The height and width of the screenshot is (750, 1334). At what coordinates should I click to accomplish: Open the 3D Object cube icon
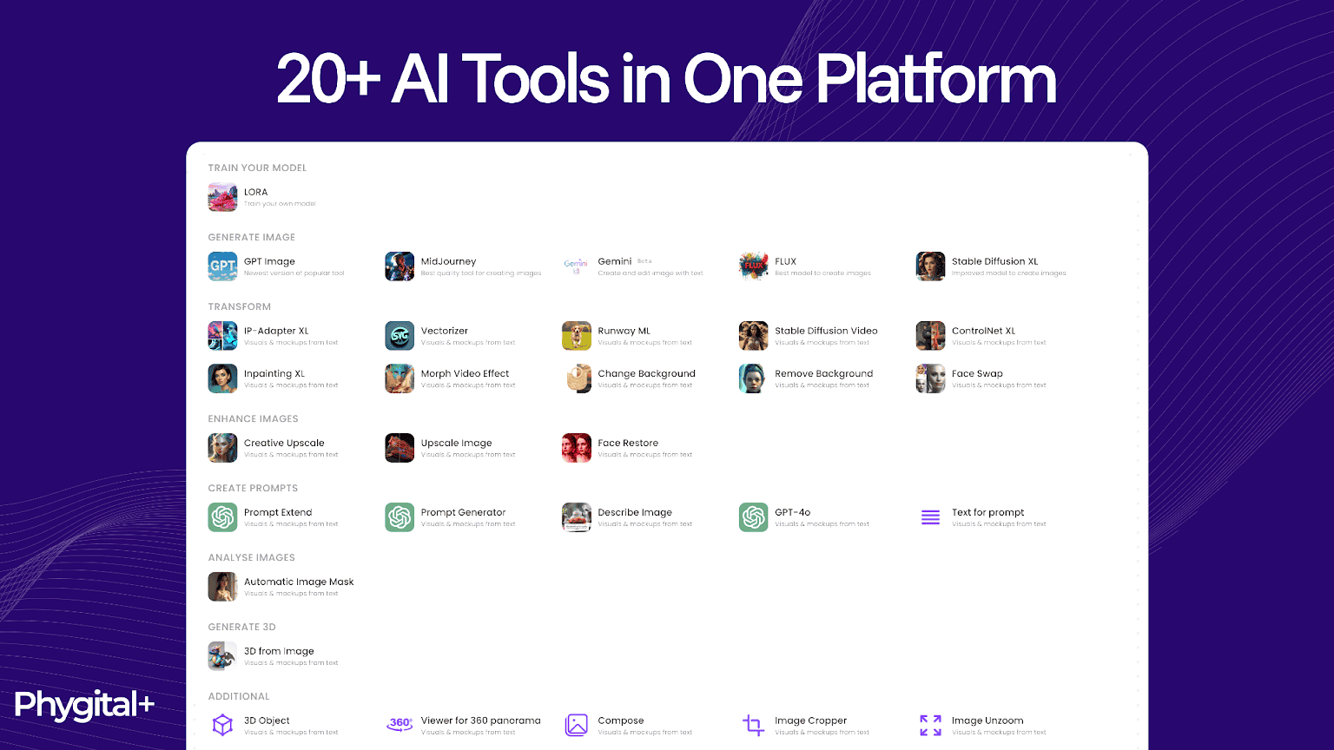click(222, 725)
